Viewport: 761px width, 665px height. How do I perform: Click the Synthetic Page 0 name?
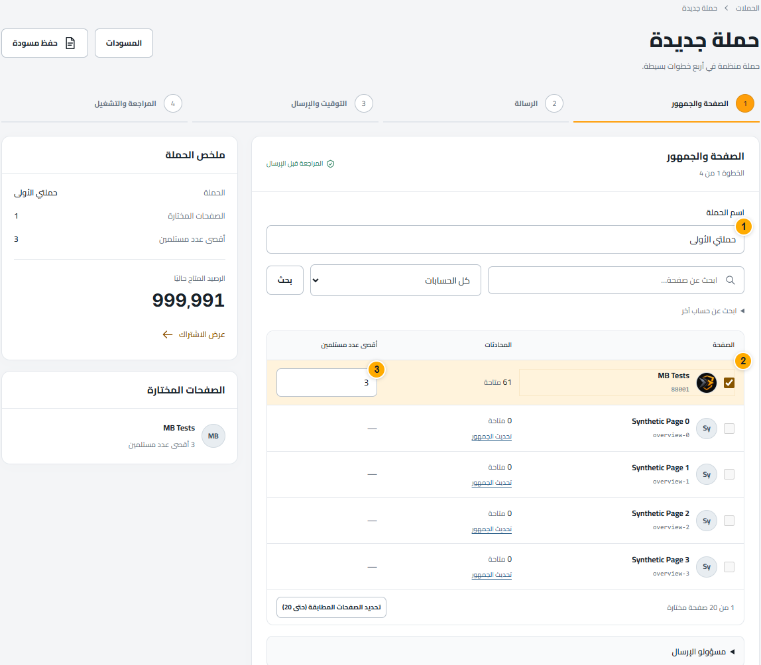[660, 421]
